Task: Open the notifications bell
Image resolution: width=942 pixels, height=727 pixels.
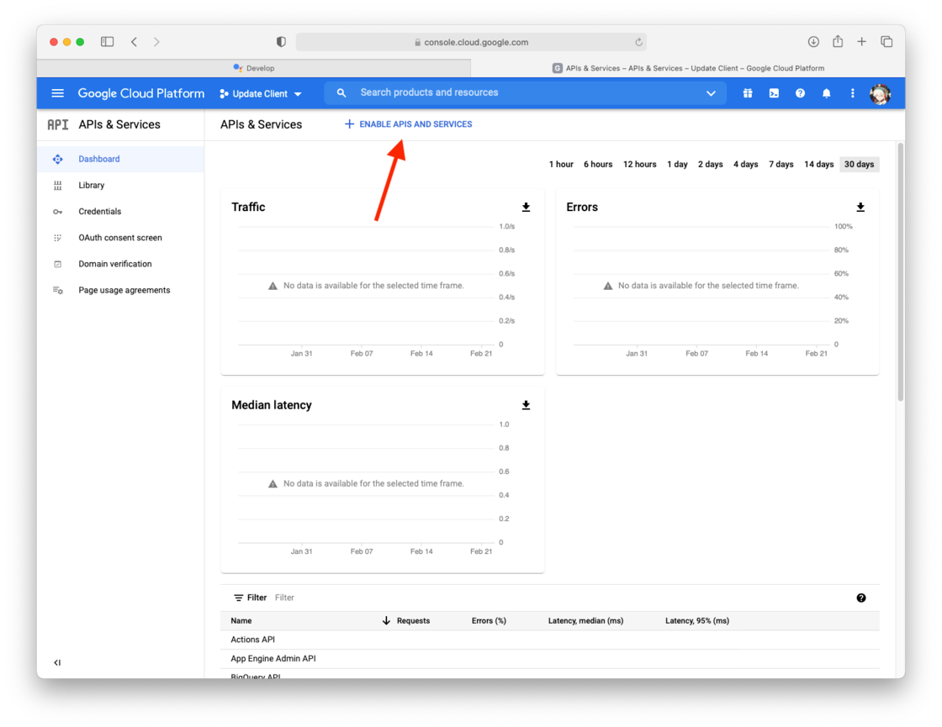Action: [x=827, y=93]
